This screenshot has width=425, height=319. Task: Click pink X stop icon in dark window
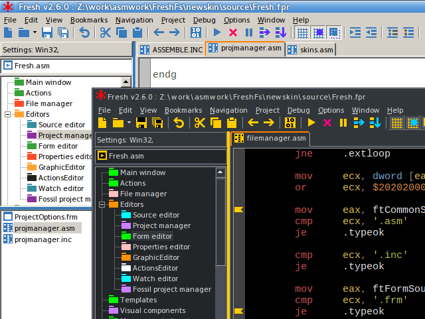(327, 123)
